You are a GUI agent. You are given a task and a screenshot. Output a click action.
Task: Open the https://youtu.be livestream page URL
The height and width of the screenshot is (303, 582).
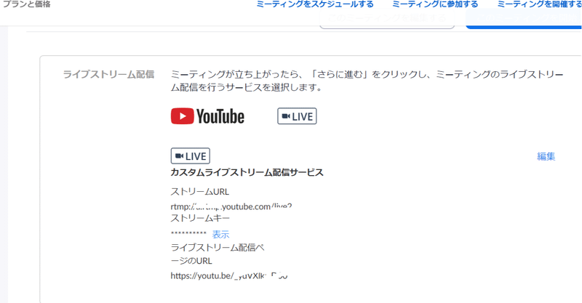pos(229,275)
